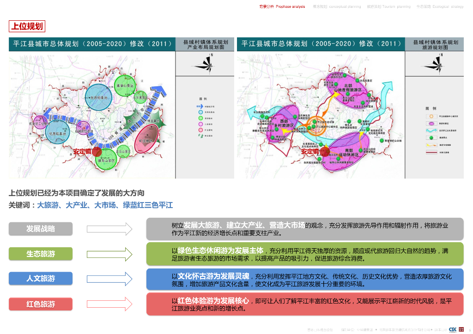Click the blue arrow beside 人文旅游
Image resolution: width=473 pixels, height=334 pixels.
[109, 279]
